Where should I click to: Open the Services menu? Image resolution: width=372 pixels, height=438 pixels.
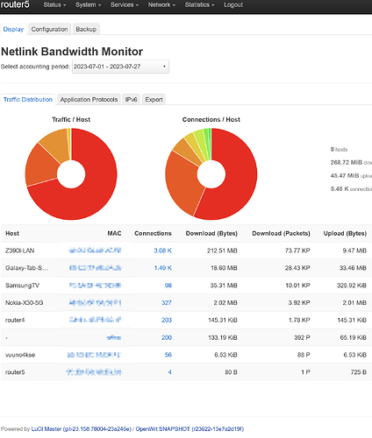coord(125,5)
